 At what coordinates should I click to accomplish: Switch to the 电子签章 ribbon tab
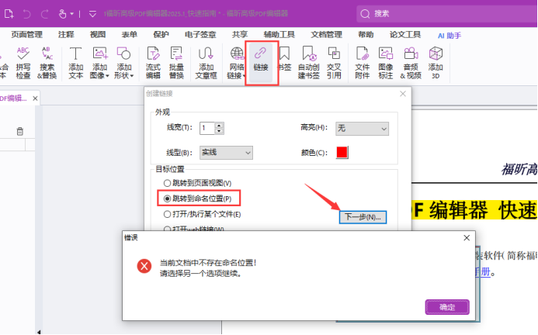[x=200, y=35]
